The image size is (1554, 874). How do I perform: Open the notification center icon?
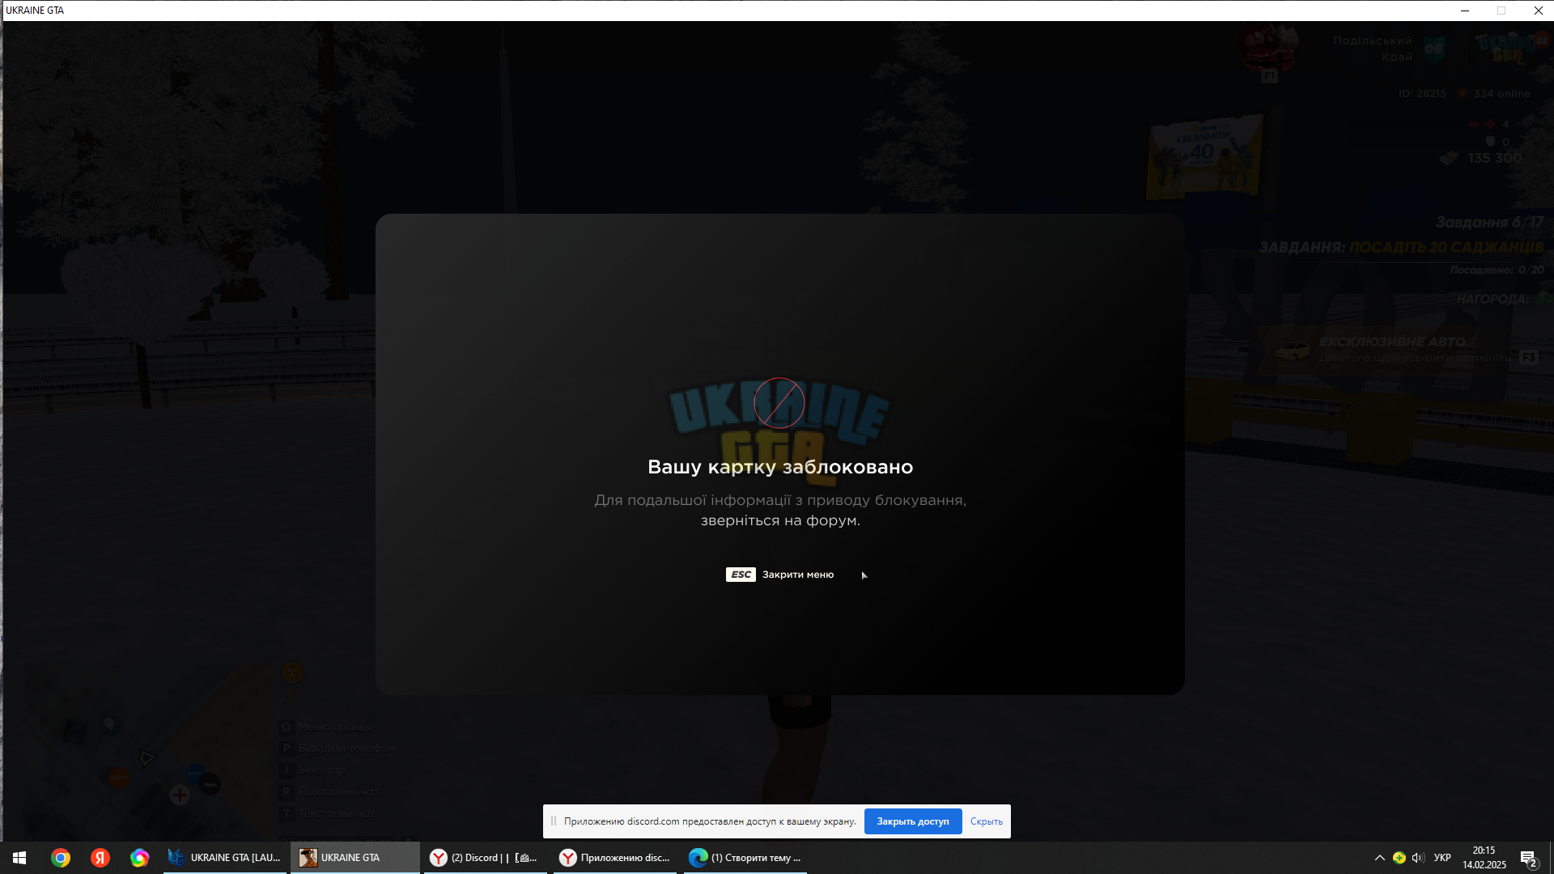click(1528, 859)
